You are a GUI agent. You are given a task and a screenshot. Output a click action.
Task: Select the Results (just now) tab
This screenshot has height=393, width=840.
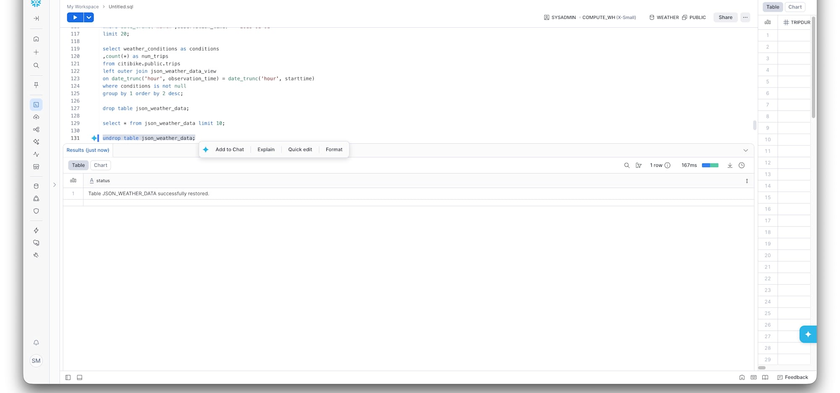click(88, 150)
